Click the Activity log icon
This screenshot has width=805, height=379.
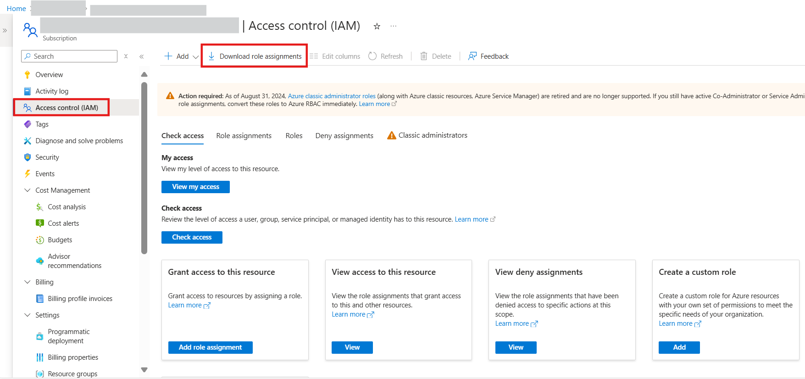[28, 91]
